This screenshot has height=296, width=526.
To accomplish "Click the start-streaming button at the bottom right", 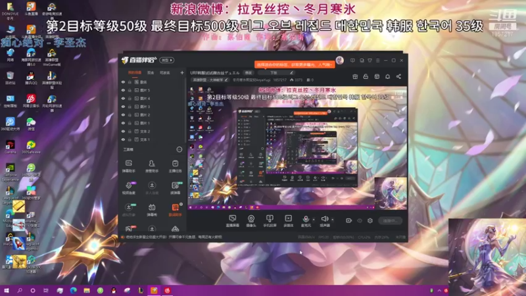I will tap(390, 221).
